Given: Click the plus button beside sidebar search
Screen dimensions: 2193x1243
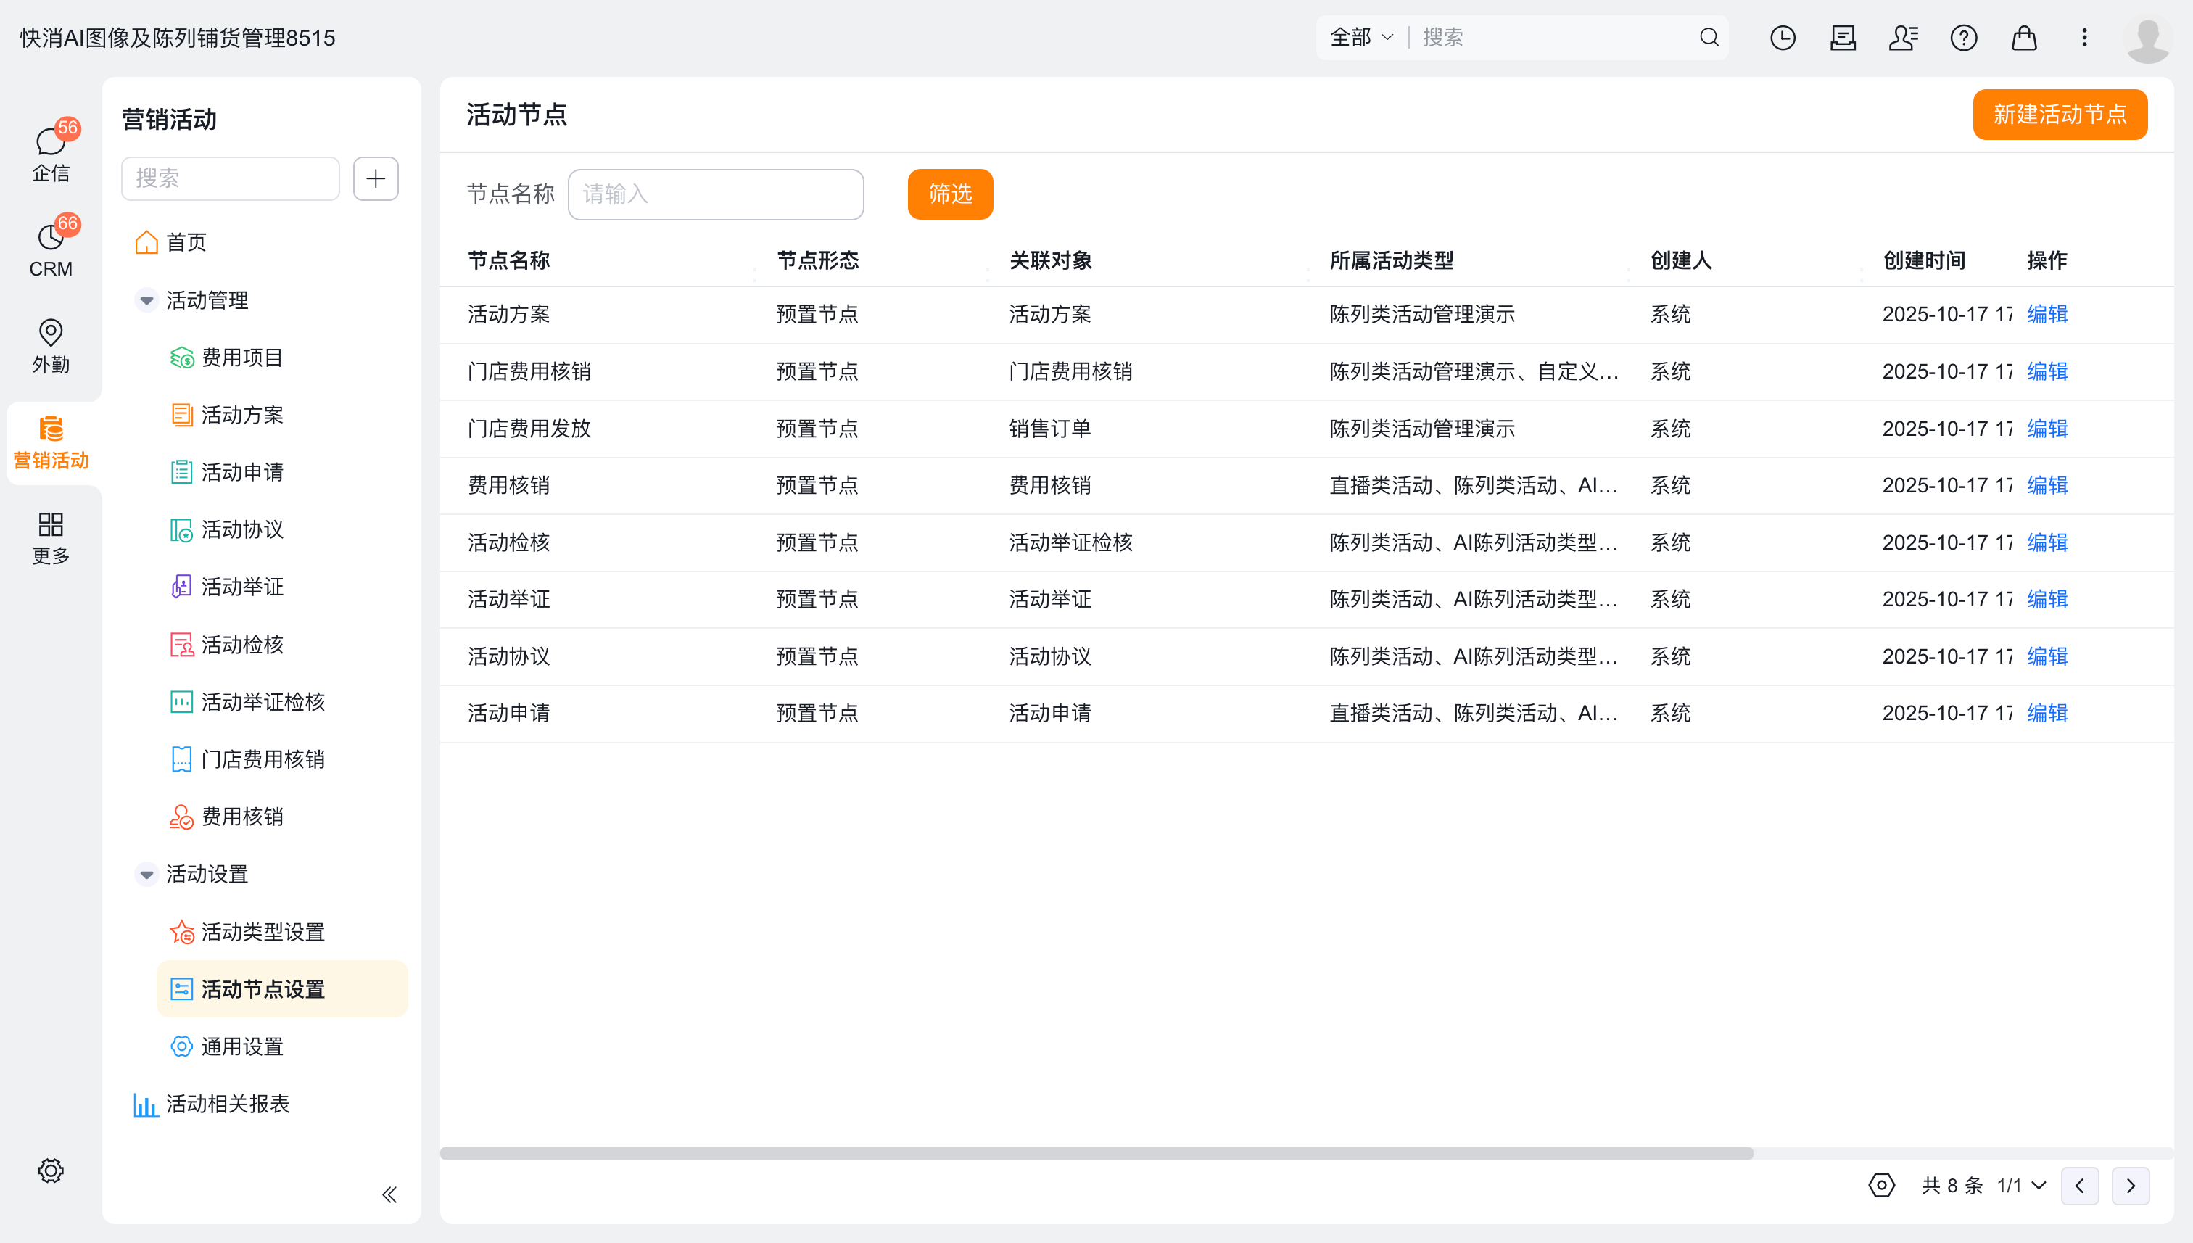Looking at the screenshot, I should click(x=376, y=178).
